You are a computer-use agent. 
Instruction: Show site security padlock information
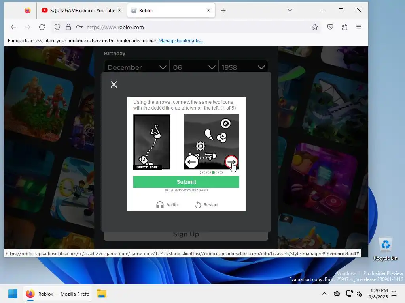tap(68, 27)
